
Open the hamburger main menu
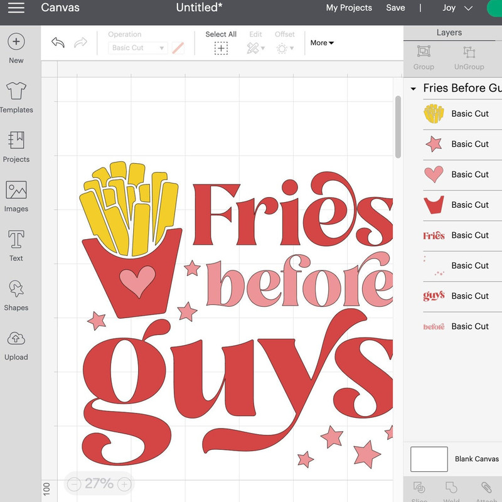click(x=16, y=8)
